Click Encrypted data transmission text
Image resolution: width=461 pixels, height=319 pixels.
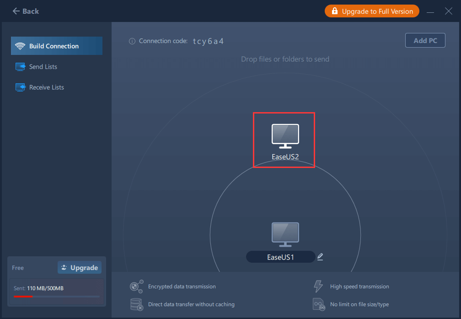pyautogui.click(x=182, y=287)
